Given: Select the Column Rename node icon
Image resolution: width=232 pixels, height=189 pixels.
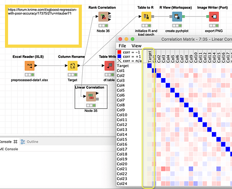Looking at the screenshot, I should [x=73, y=66].
